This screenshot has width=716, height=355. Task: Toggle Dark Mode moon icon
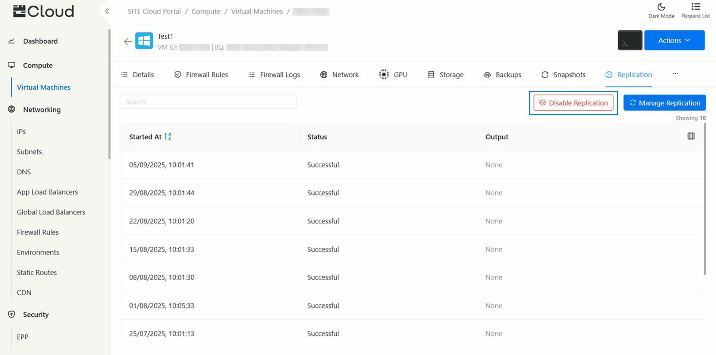(661, 7)
